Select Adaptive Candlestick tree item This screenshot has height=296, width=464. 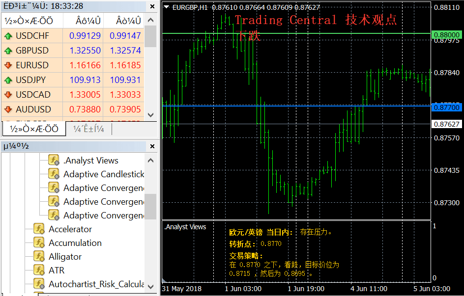click(104, 174)
